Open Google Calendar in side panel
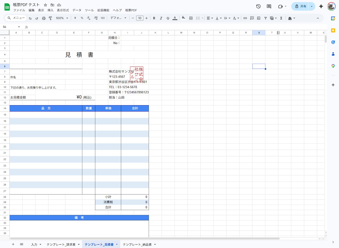 coord(333,18)
